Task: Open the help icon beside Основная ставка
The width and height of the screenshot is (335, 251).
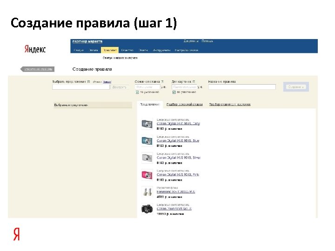Action: [162, 81]
